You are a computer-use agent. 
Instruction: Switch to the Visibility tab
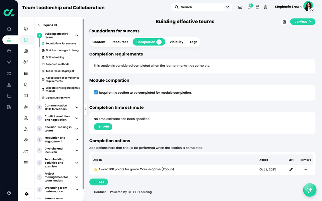(x=176, y=42)
